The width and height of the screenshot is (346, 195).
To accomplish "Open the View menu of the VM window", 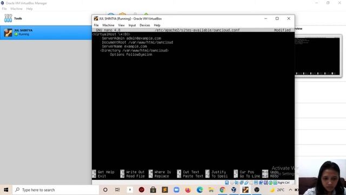I will click(121, 25).
